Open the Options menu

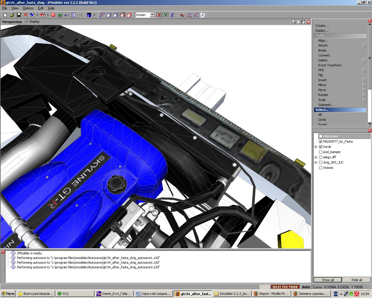tap(28, 8)
